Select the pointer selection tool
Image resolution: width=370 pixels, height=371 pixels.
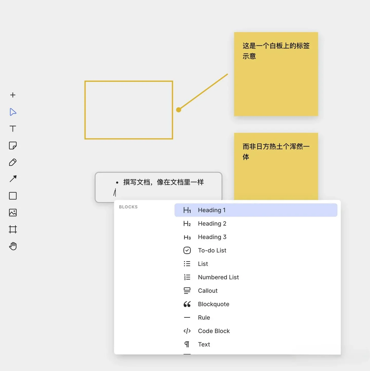(x=13, y=112)
